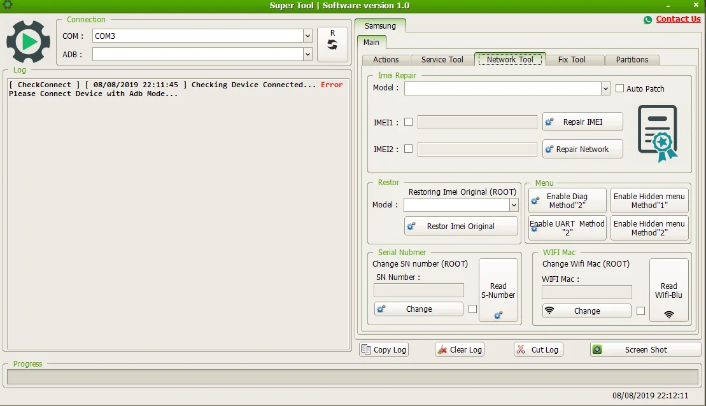Click the R refresh ports button
Screen dimensions: 706x406
[x=332, y=44]
